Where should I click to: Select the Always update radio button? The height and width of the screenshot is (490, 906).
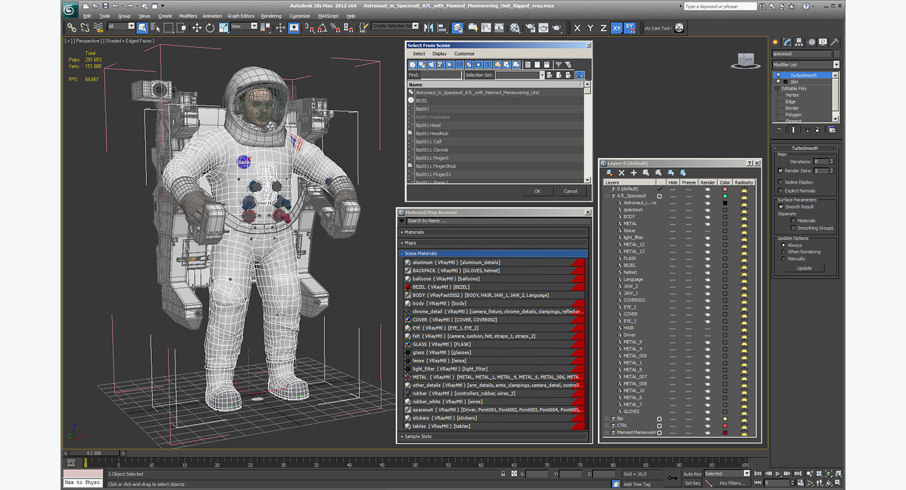click(x=783, y=245)
